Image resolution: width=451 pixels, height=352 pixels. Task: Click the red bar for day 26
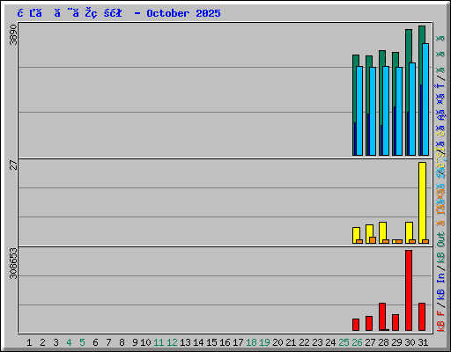pyautogui.click(x=356, y=325)
